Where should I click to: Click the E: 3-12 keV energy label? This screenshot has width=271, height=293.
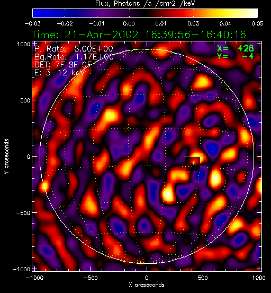(60, 72)
